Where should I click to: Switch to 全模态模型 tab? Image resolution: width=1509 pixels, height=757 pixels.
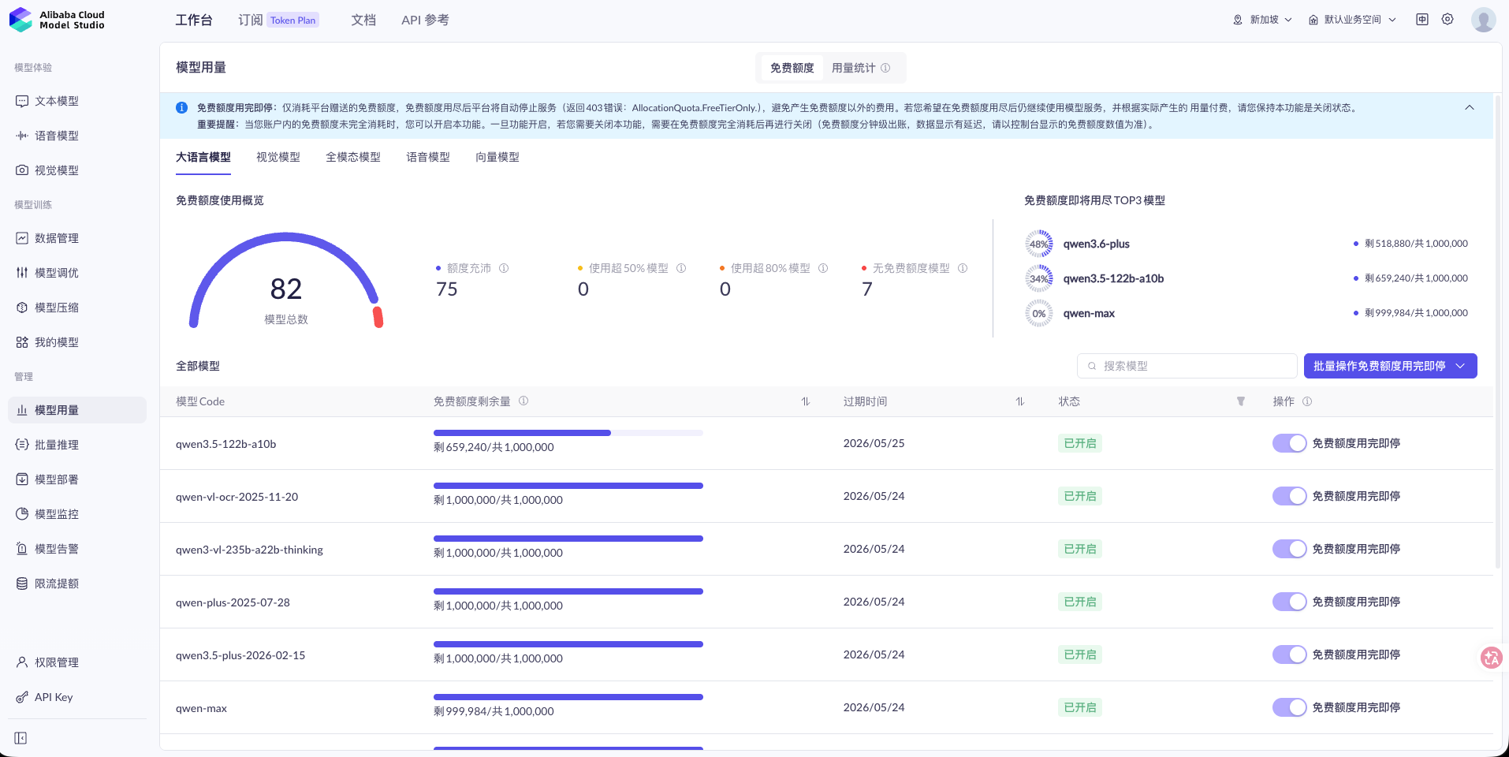(x=353, y=157)
